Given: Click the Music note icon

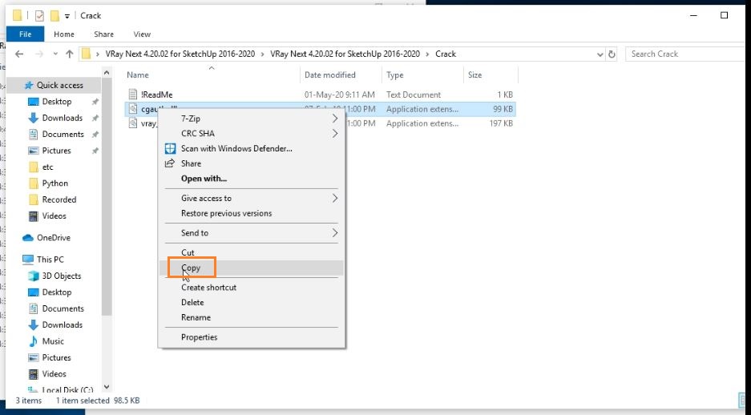Looking at the screenshot, I should [x=33, y=341].
